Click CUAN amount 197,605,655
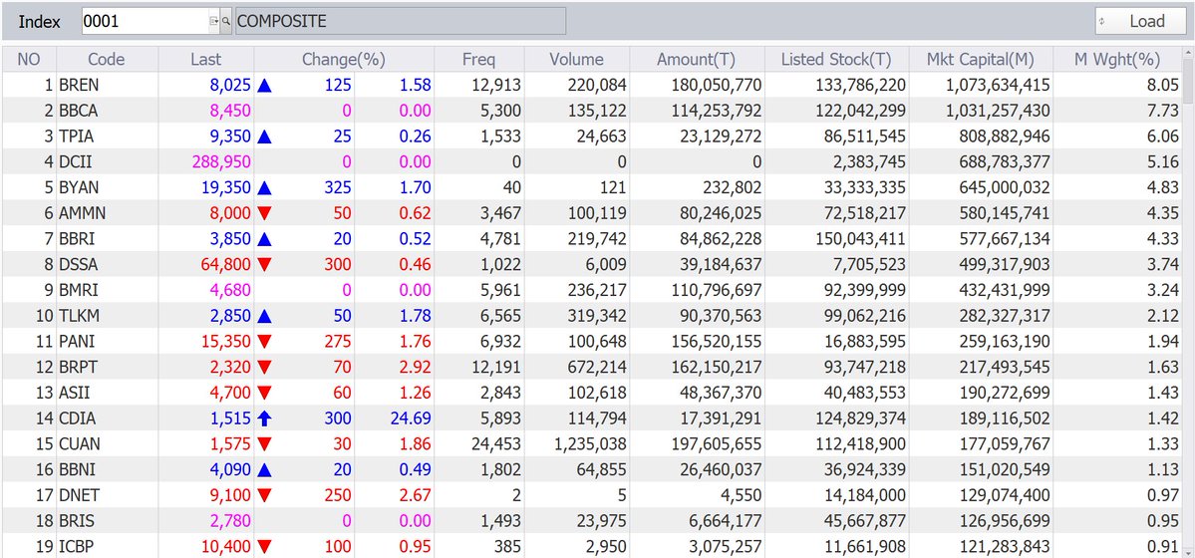 pyautogui.click(x=716, y=443)
